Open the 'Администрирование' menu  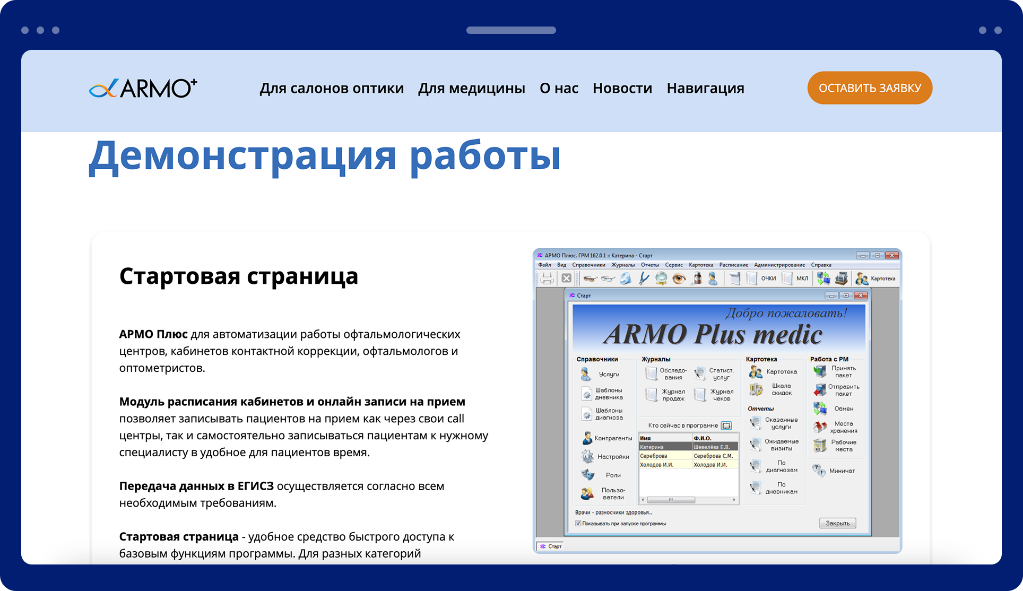pos(779,265)
